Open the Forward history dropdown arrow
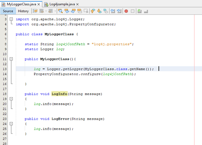Viewport: 202px width, 145px height. pos(55,11)
